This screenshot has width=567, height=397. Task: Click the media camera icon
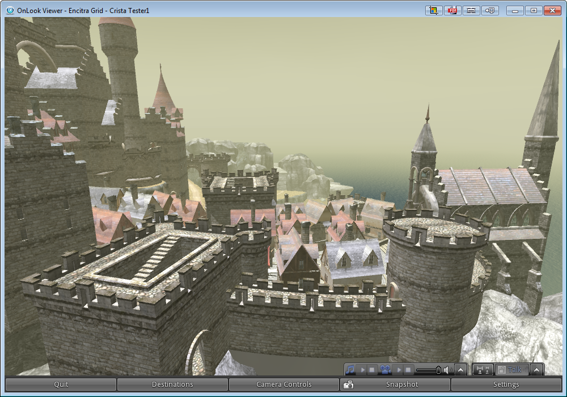386,370
